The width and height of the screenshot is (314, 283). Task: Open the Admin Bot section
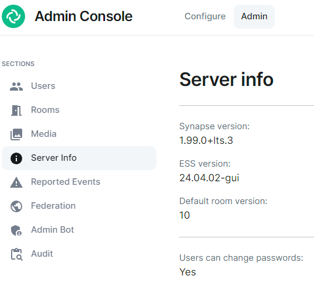pos(79,230)
